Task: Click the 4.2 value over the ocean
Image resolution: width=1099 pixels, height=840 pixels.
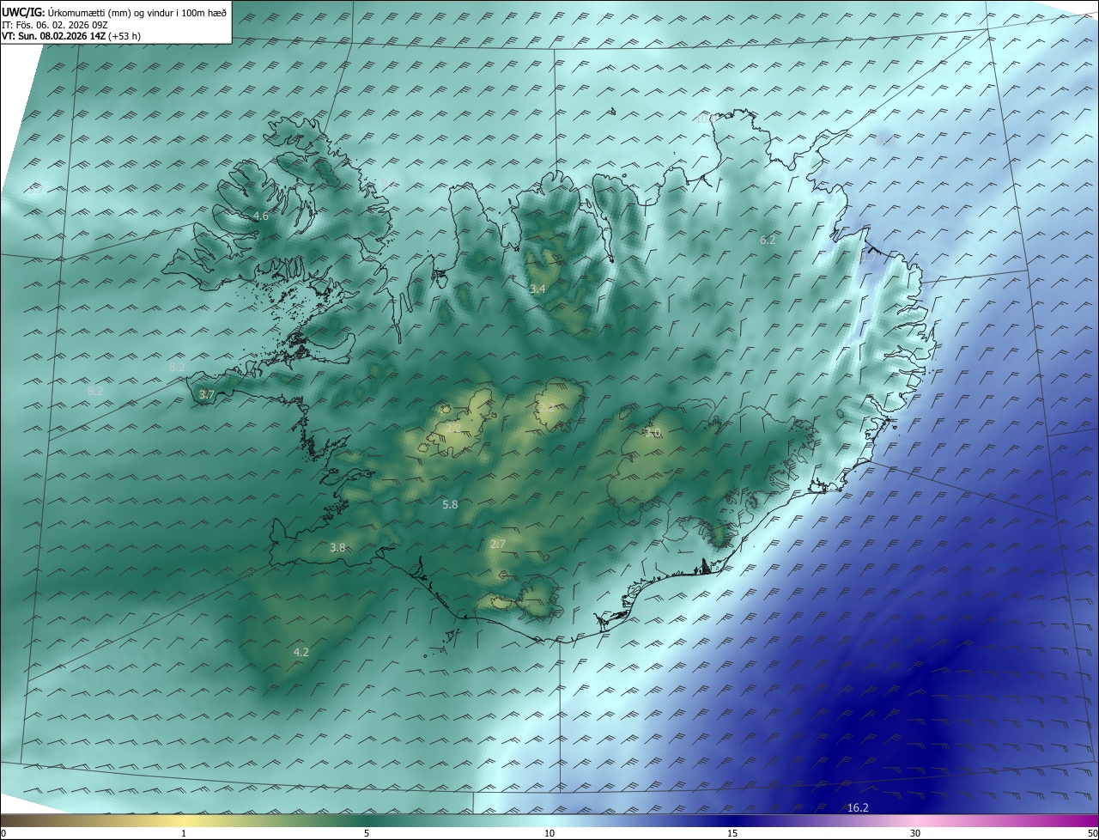Action: (301, 653)
